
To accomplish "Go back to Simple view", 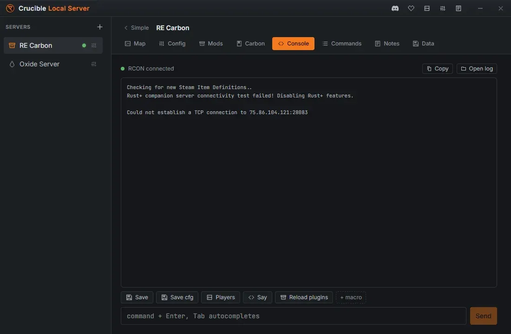I will tap(136, 28).
